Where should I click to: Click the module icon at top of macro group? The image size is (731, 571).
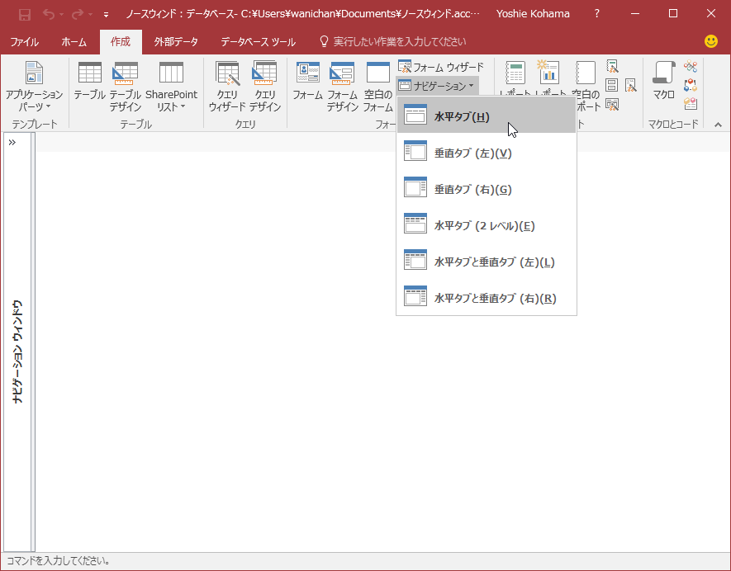tap(690, 66)
